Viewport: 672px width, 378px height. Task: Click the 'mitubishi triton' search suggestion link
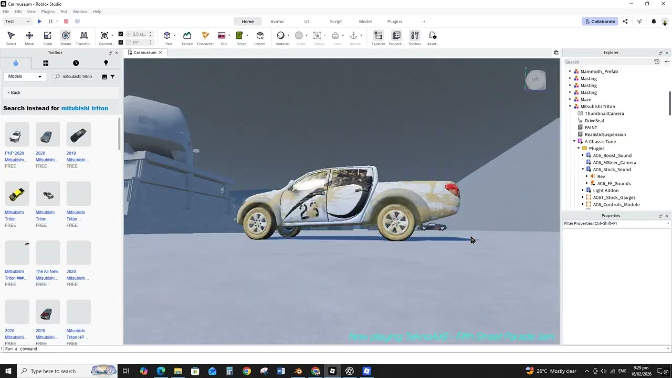click(x=85, y=108)
